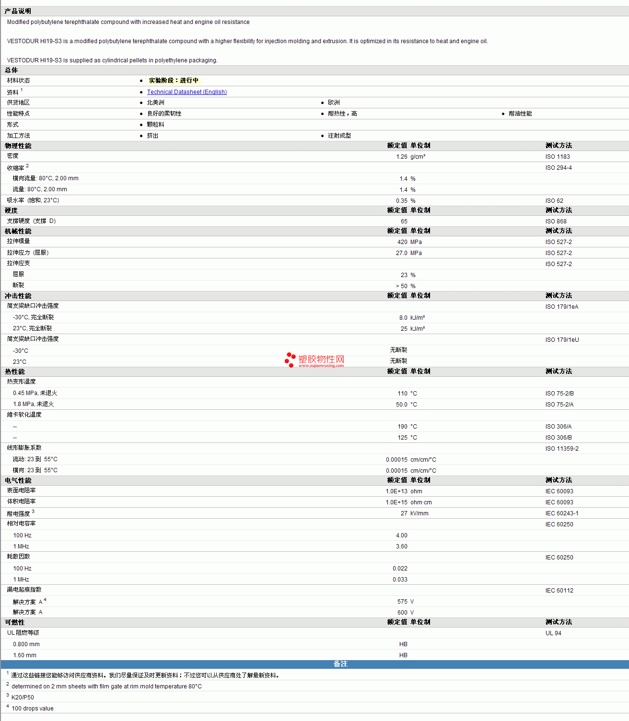Click the 北美洲 region entry
Image resolution: width=629 pixels, height=721 pixels.
pos(156,103)
